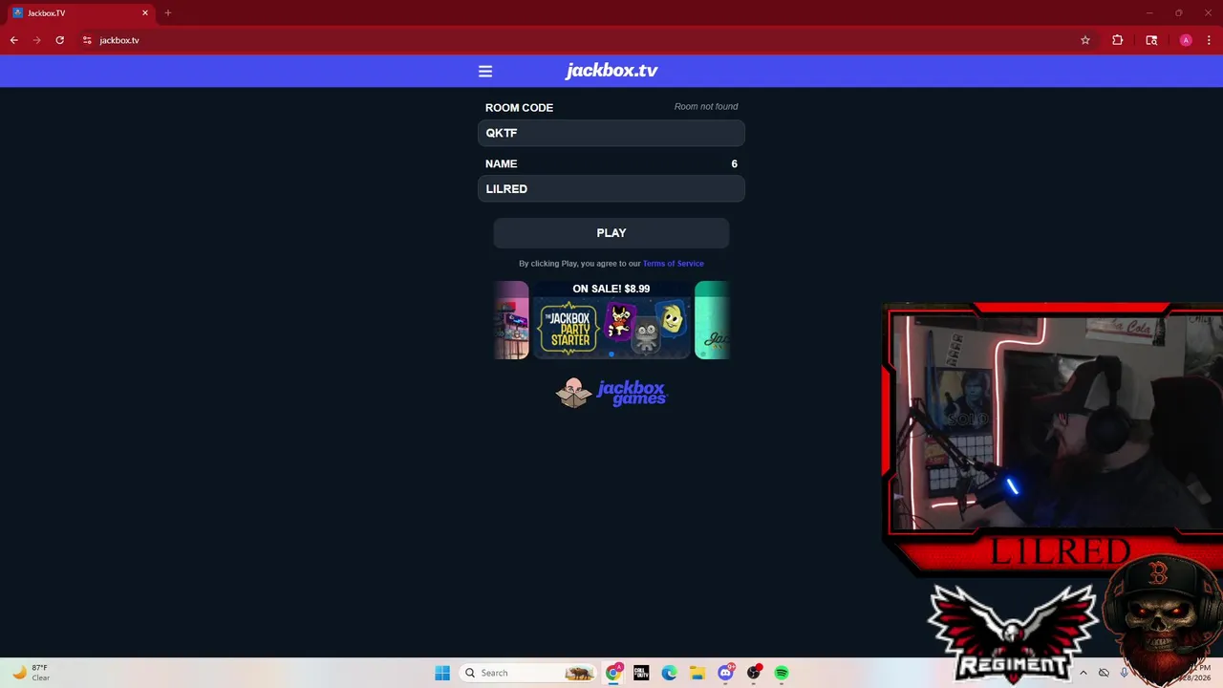The height and width of the screenshot is (688, 1223).
Task: Open Chrome three-dot menu
Action: [x=1209, y=40]
